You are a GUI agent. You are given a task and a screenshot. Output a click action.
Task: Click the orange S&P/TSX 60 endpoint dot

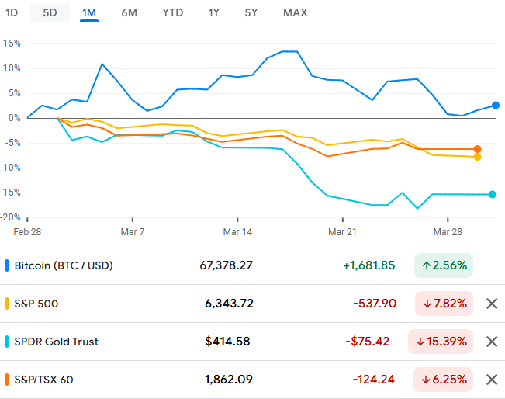tap(477, 149)
